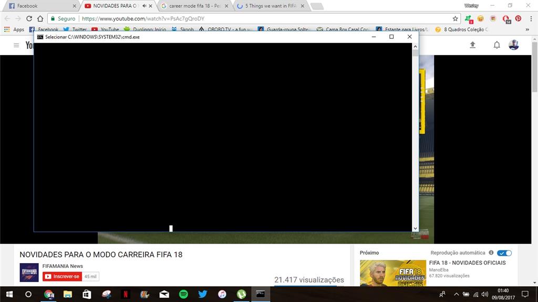Viewport: 538px width, 302px height.
Task: Click the FIFAMANIA channel avatar
Action: pyautogui.click(x=29, y=273)
